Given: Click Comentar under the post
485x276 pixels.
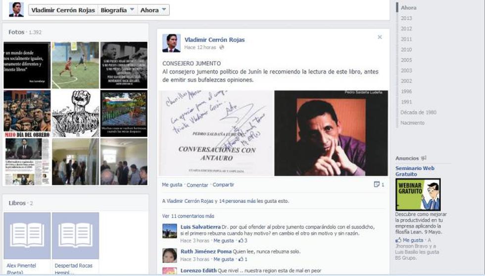Looking at the screenshot, I should pyautogui.click(x=197, y=185).
